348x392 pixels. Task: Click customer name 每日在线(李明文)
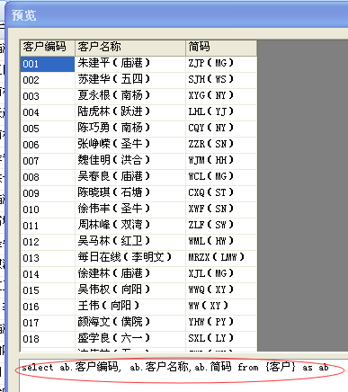pyautogui.click(x=130, y=258)
